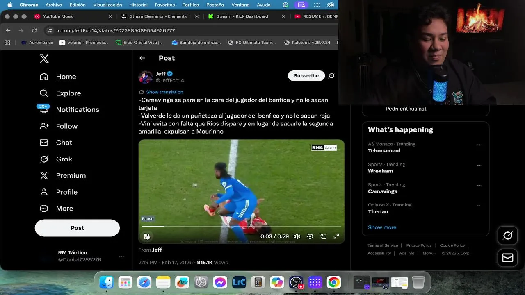Screen dimensions: 525x295
Task: Open more options for Wrexham trend
Action: [480, 166]
